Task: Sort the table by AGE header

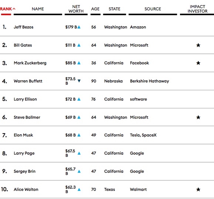Action: point(95,9)
